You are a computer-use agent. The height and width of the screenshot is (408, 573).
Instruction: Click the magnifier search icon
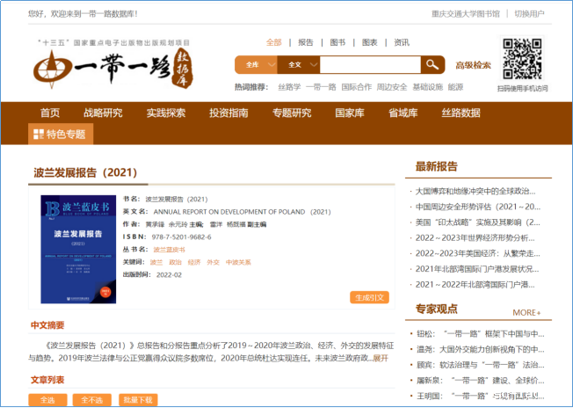pos(432,65)
